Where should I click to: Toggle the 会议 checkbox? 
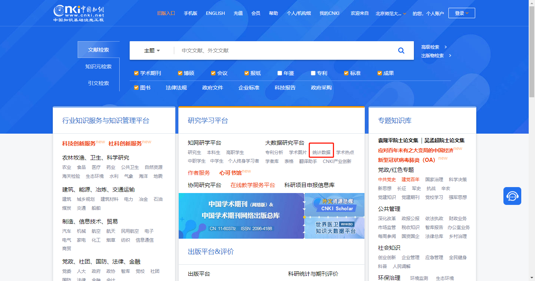pyautogui.click(x=213, y=73)
